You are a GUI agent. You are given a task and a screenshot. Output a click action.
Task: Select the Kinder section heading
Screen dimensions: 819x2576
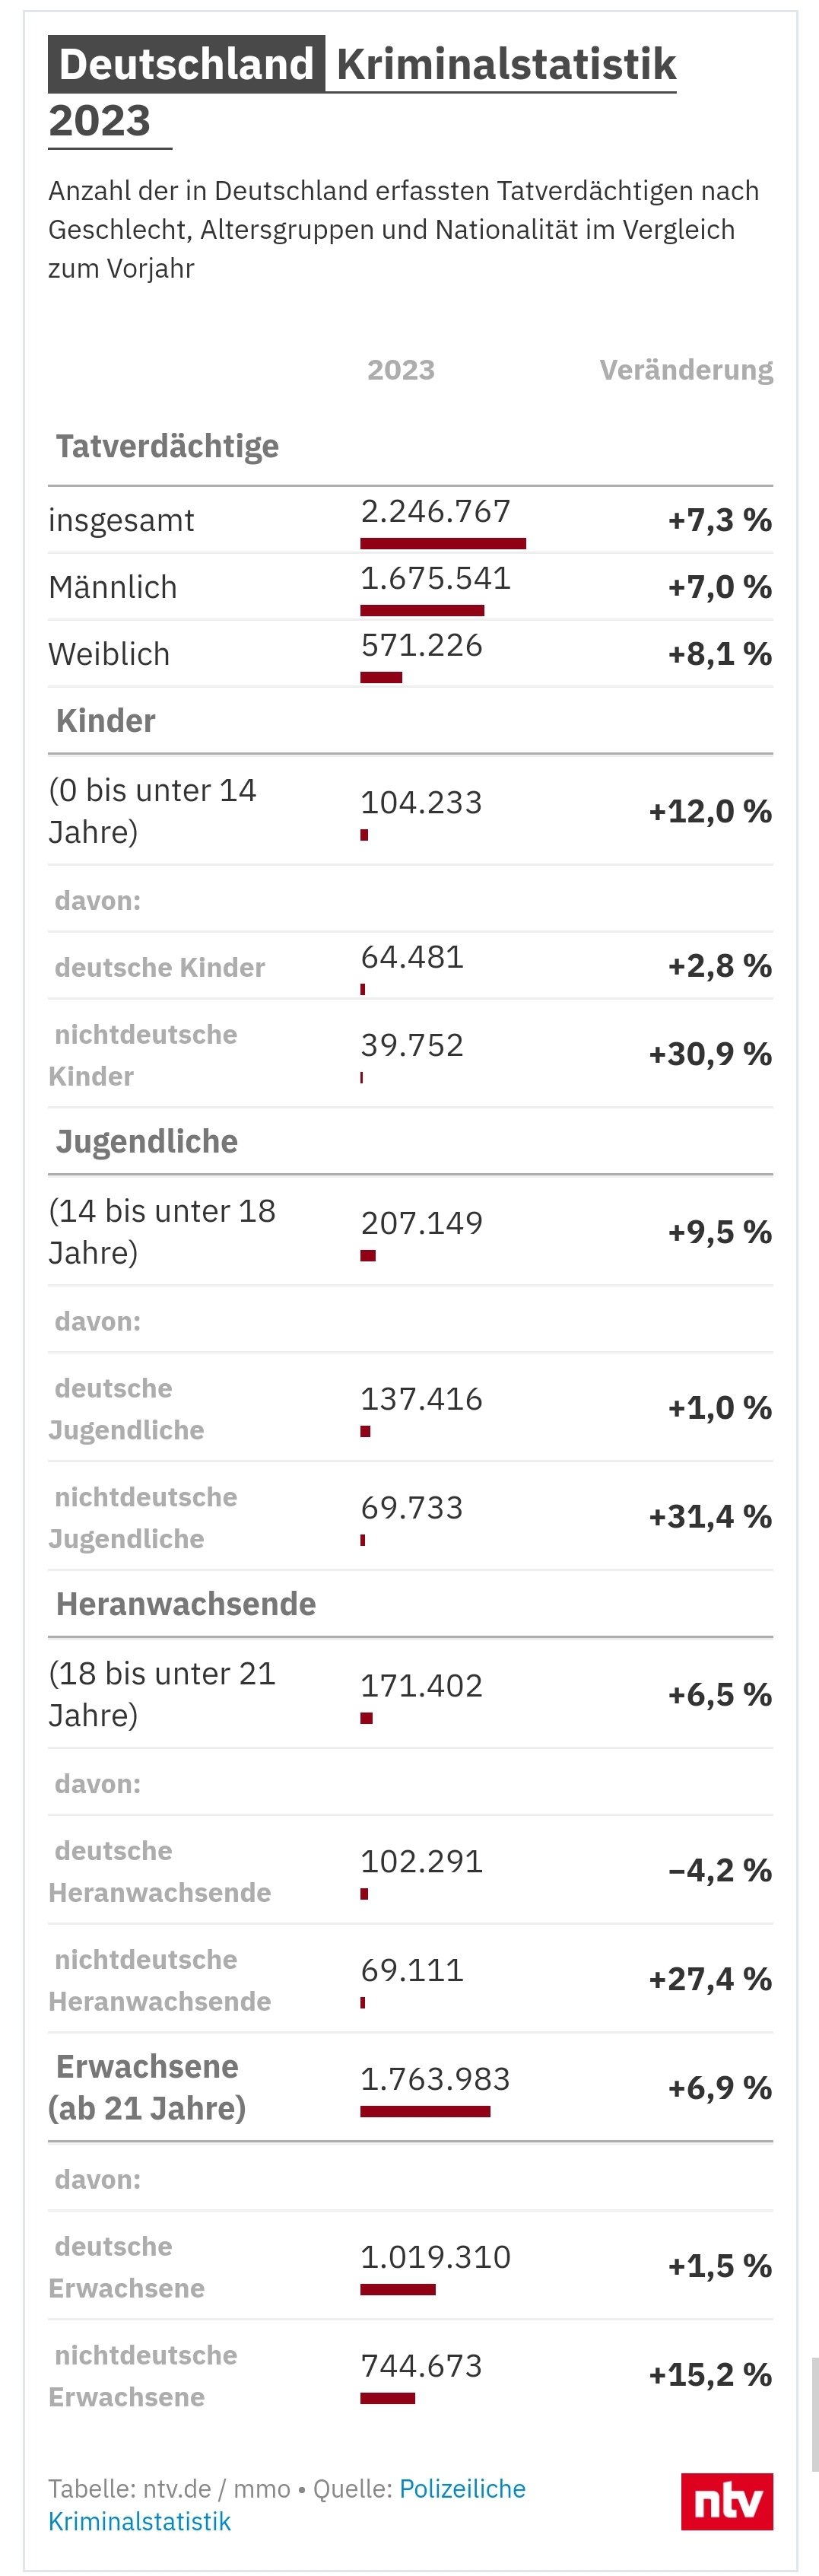[x=105, y=720]
